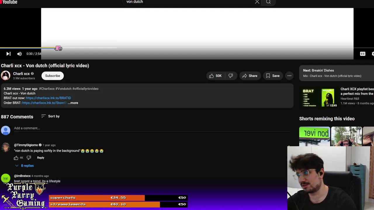The image size is (374, 210).
Task: Click the Heartbeat R&B channel name
Action: tap(350, 99)
